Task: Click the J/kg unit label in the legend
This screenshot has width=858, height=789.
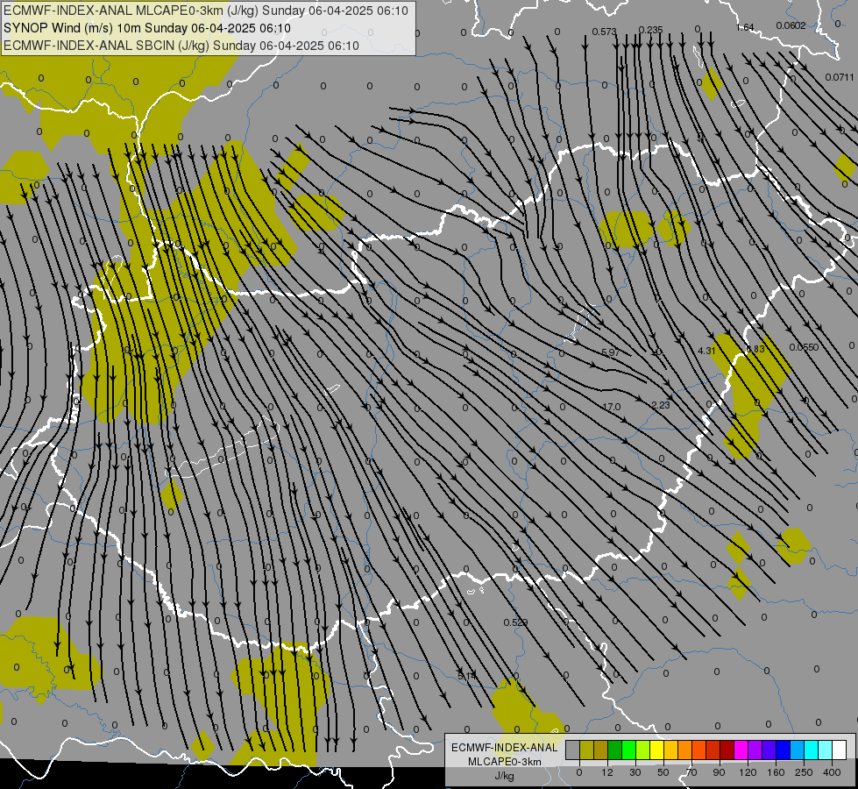Action: point(504,775)
